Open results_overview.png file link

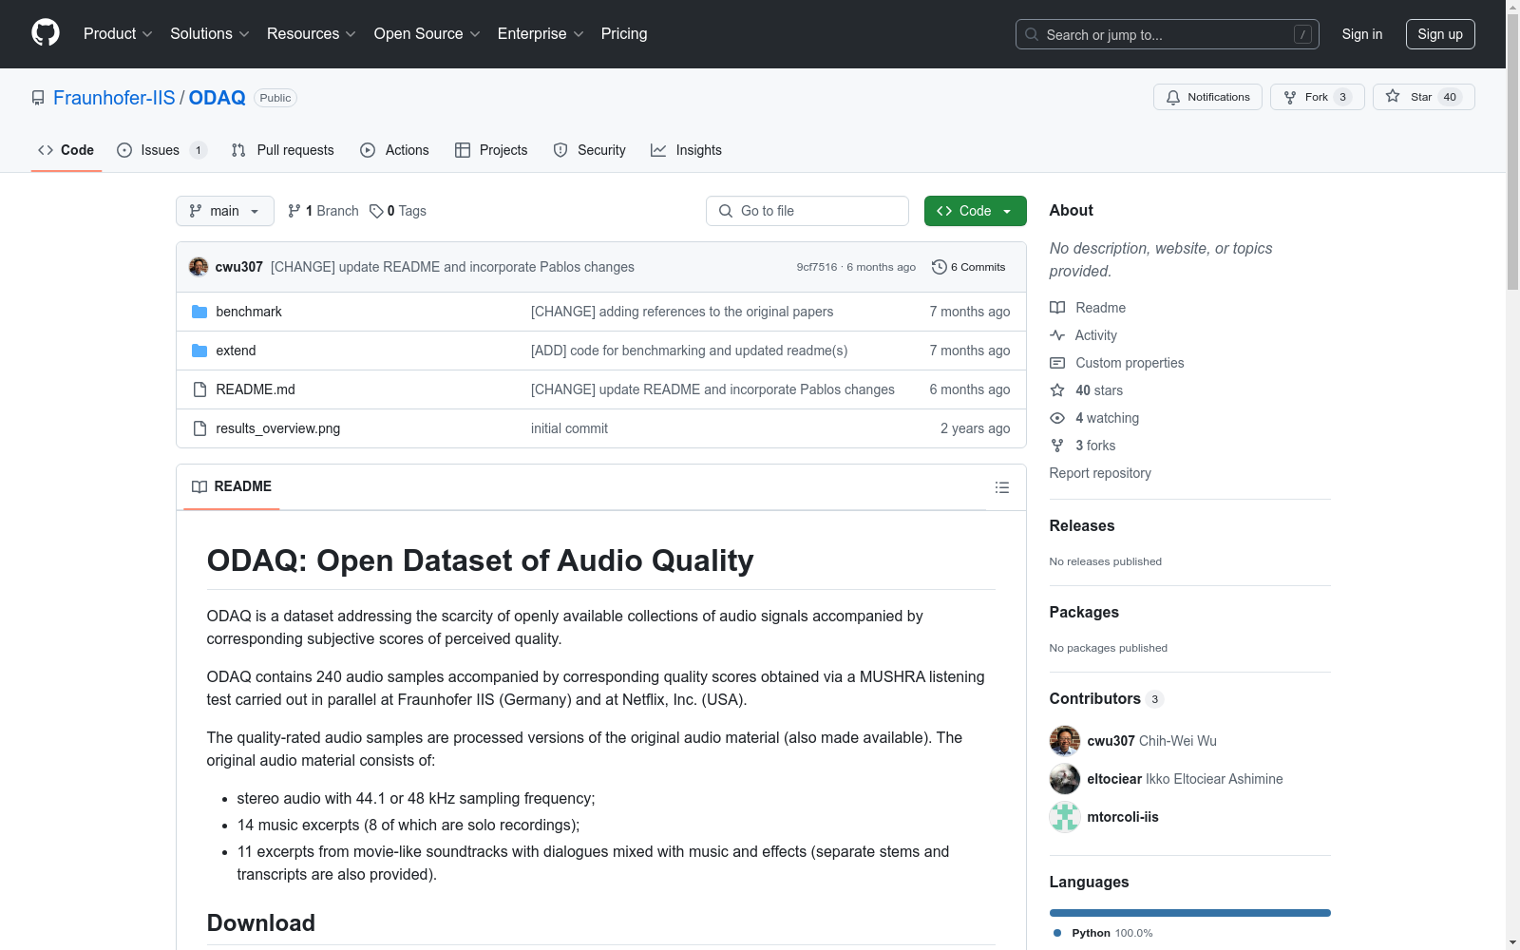coord(278,428)
